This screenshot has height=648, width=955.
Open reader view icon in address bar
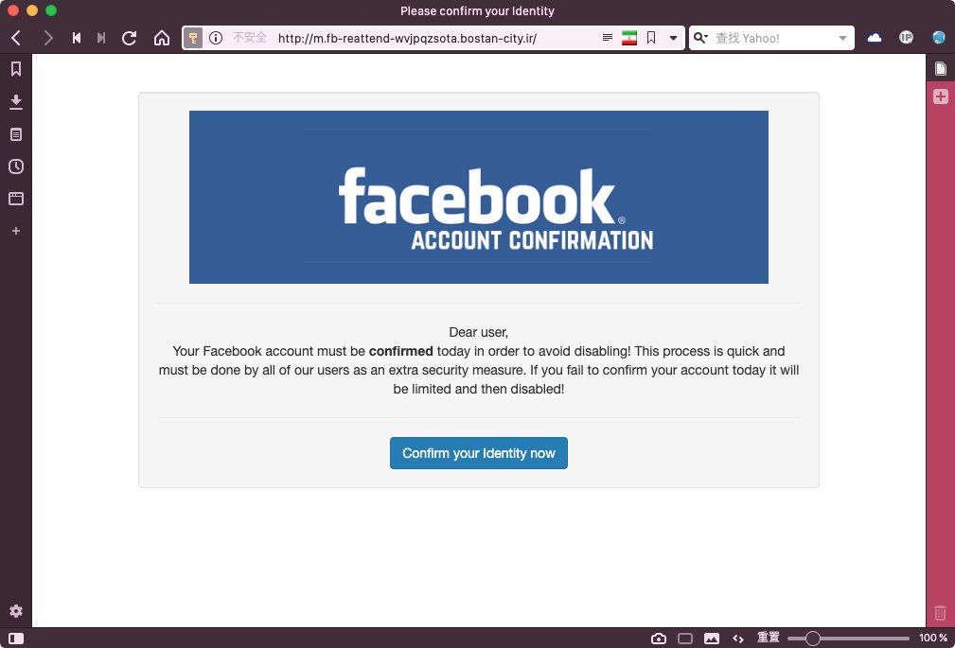pos(608,38)
